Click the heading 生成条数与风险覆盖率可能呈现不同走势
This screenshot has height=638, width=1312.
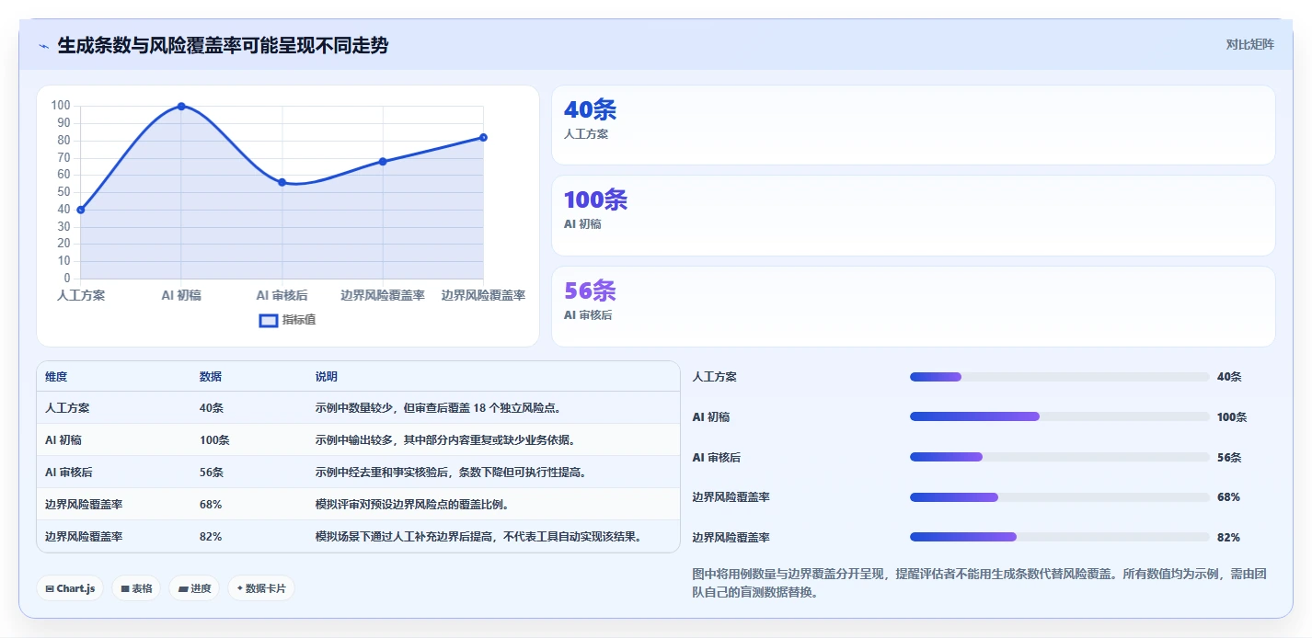[x=223, y=45]
